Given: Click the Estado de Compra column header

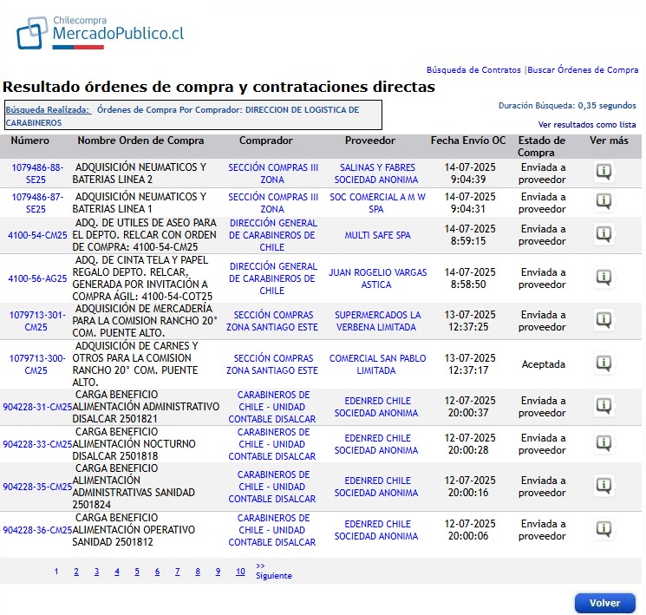Looking at the screenshot, I should 541,147.
